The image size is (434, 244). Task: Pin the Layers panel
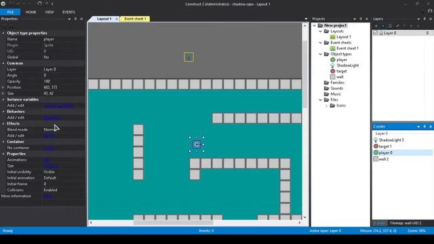(x=425, y=19)
